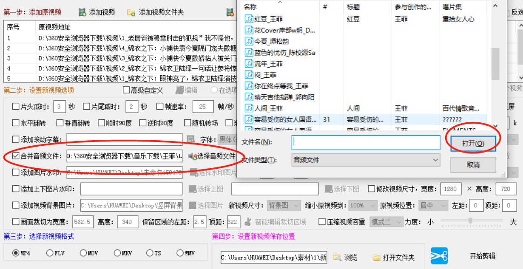
Task: Check the 高级自定义 box
Action: pos(126,90)
